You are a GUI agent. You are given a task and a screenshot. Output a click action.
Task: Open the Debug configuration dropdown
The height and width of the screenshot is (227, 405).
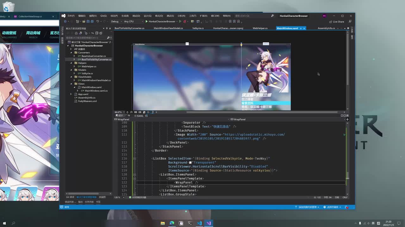coord(116,21)
